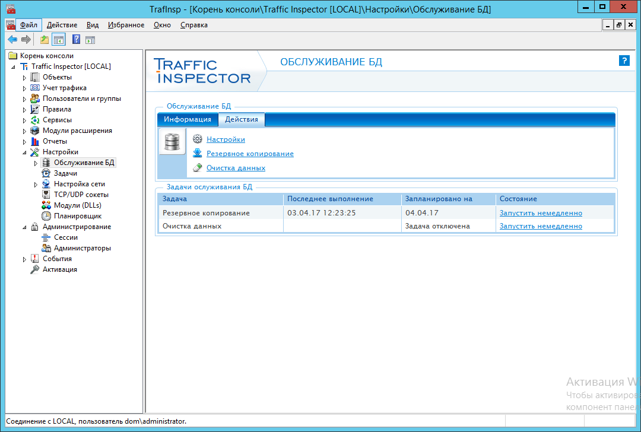Click the Back arrow toolbar icon
Image resolution: width=641 pixels, height=432 pixels.
click(x=12, y=40)
